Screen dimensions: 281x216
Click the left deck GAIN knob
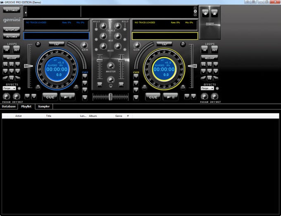click(x=84, y=45)
